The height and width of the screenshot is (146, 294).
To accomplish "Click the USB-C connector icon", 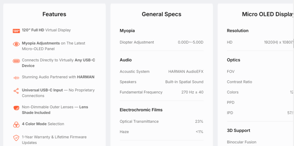I will click(x=16, y=61).
